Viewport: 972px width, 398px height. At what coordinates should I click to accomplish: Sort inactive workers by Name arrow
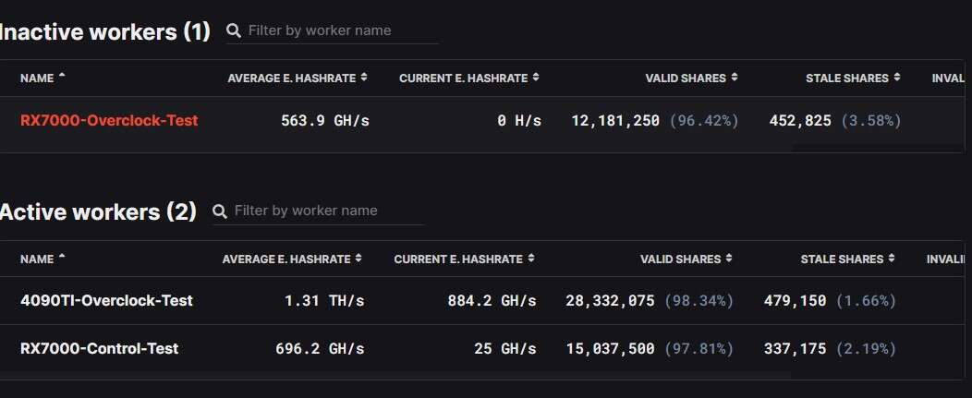(62, 78)
